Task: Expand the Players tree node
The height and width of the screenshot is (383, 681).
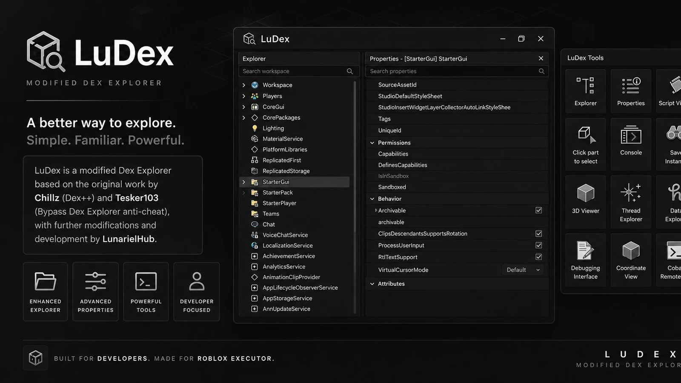Action: pos(244,96)
